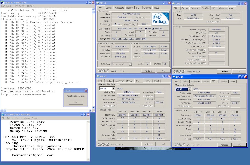Click the Super PI title bar icon
This screenshot has width=250, height=165.
(x=2, y=2)
